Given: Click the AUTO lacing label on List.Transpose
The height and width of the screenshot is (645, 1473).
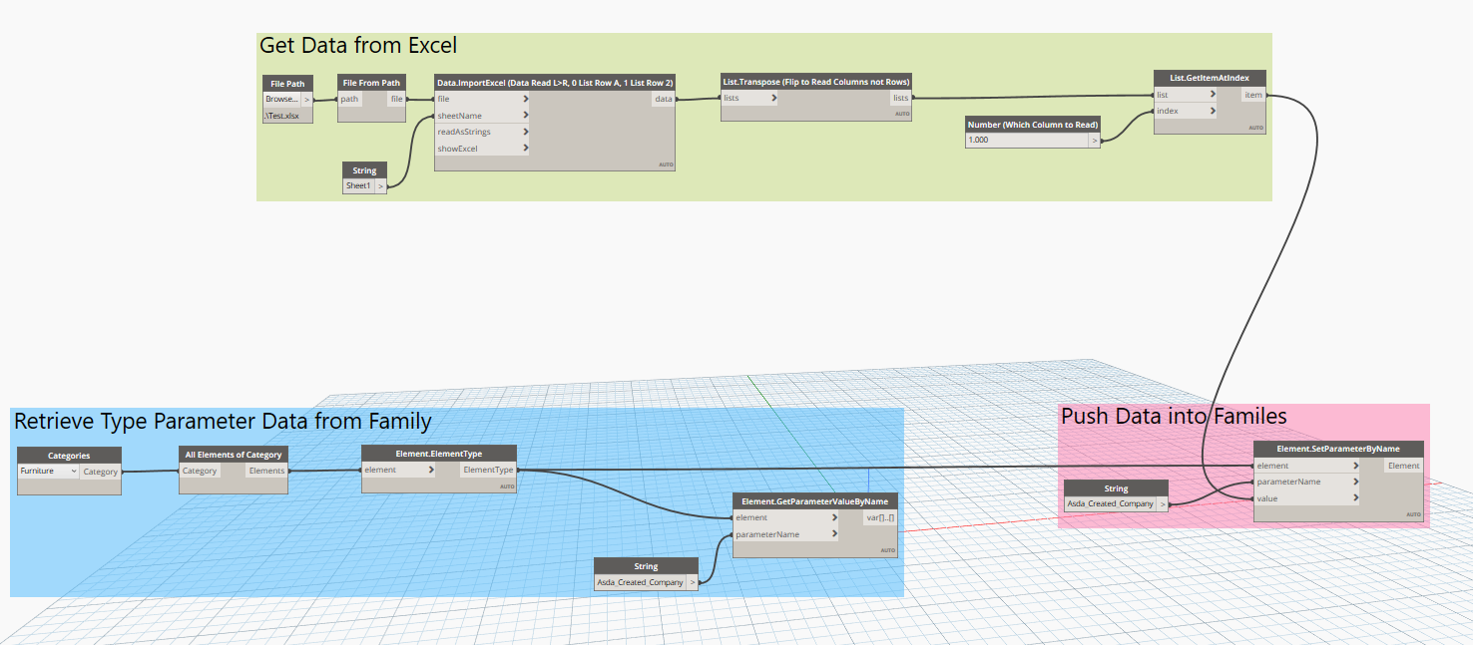Looking at the screenshot, I should pos(903,115).
